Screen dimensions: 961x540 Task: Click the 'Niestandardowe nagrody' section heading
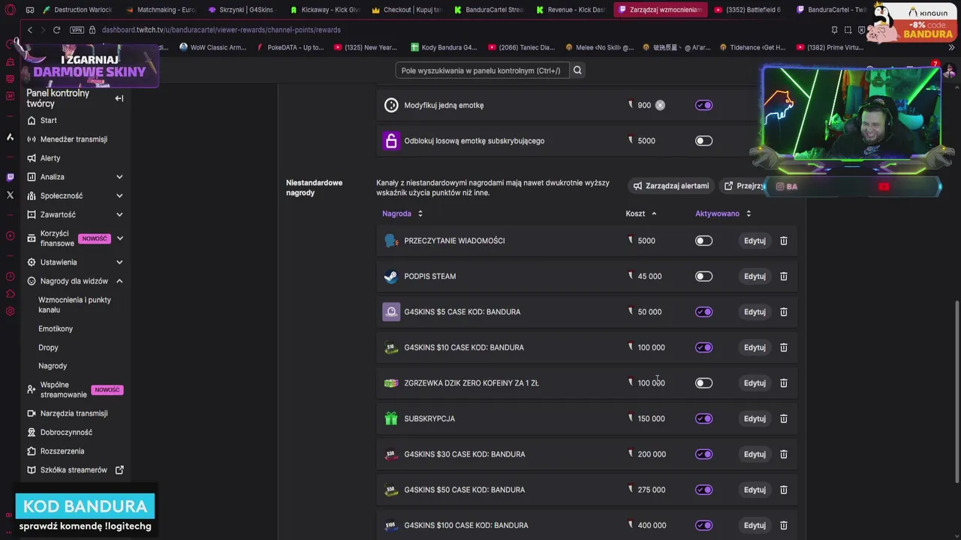coord(314,187)
